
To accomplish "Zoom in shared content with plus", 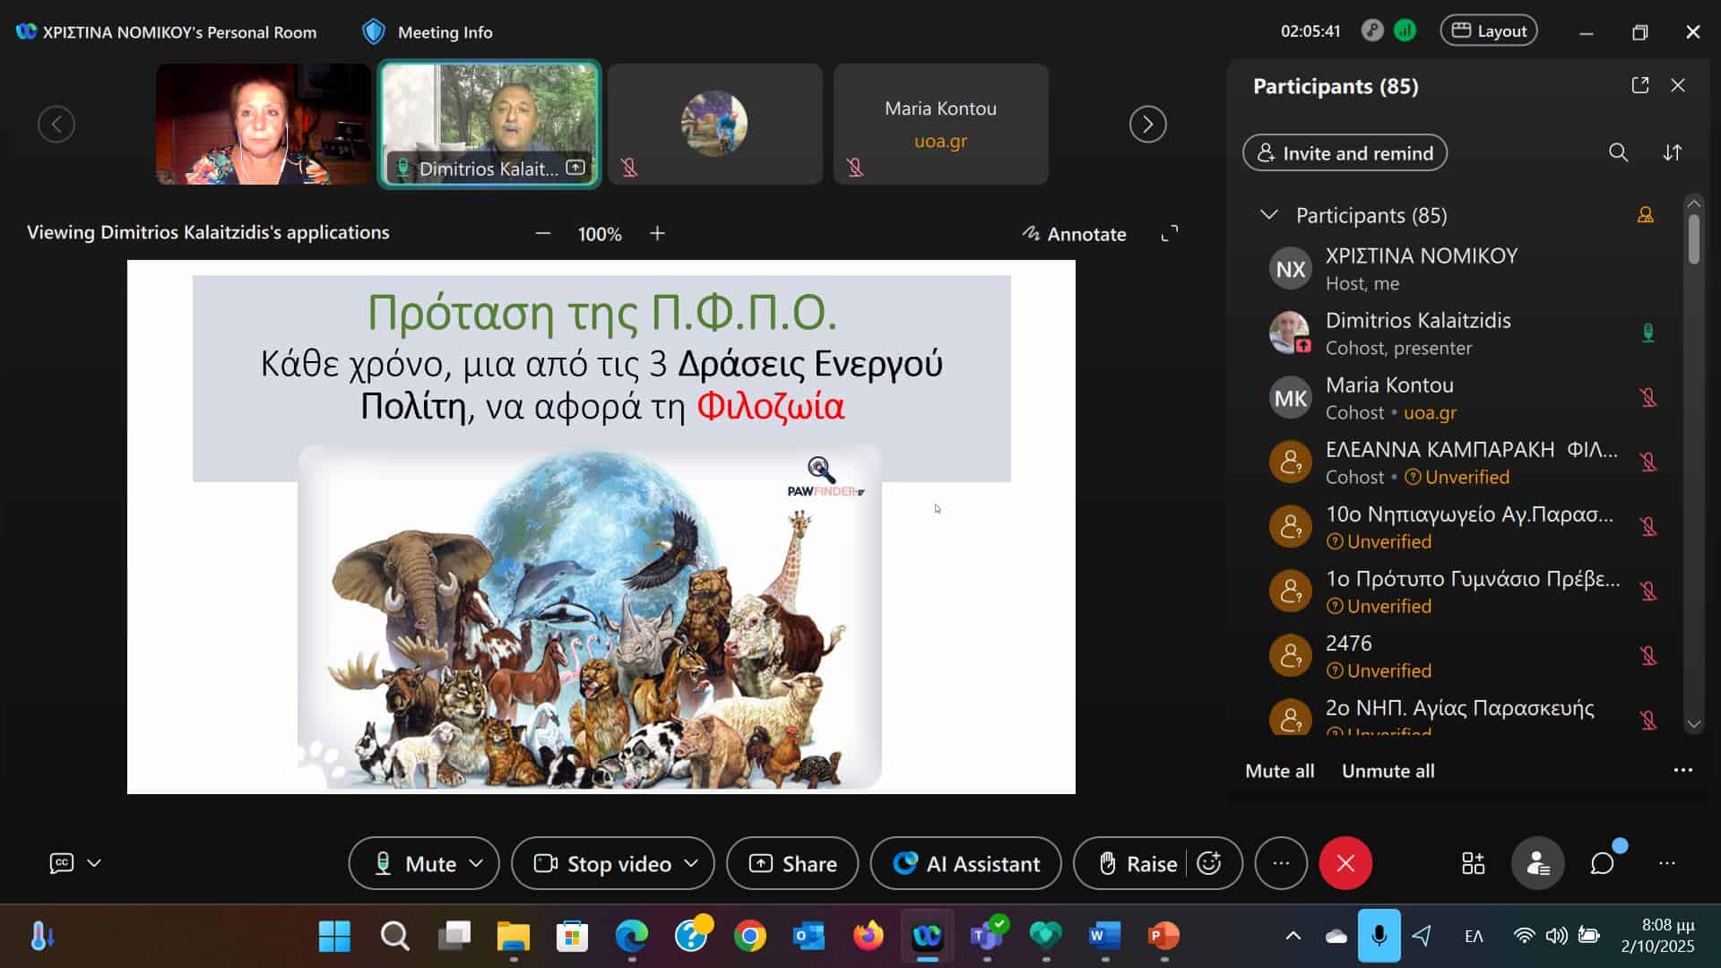I will pos(658,233).
